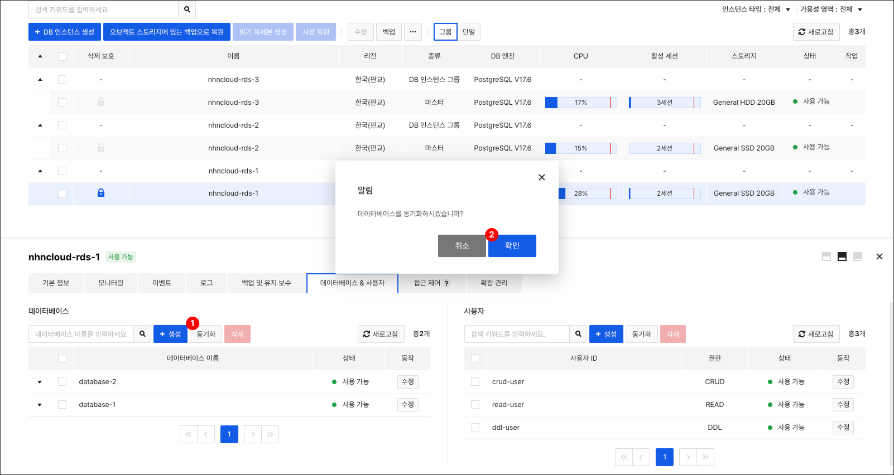Open 가용성 영역 filter dropdown
This screenshot has height=475, width=894.
(x=831, y=9)
